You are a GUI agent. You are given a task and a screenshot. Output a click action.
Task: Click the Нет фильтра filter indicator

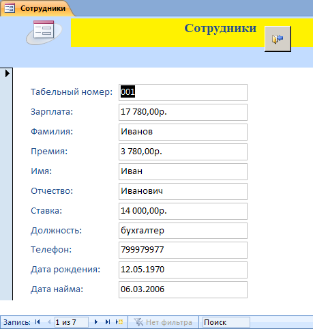[163, 322]
